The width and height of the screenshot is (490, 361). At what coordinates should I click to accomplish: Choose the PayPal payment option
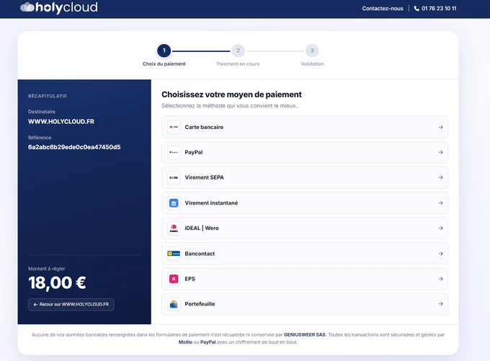click(x=305, y=152)
